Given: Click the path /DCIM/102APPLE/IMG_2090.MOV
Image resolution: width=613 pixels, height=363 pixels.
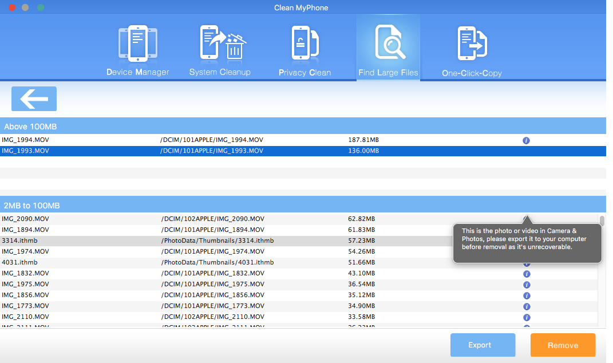Looking at the screenshot, I should click(213, 219).
